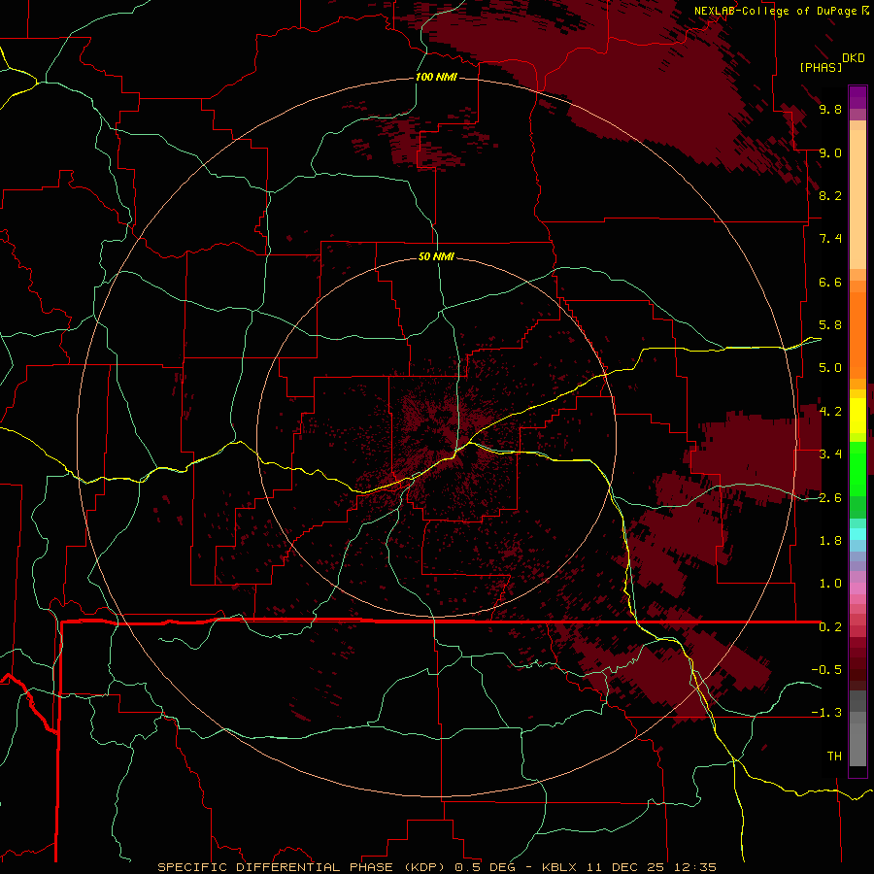This screenshot has width=874, height=874.
Task: Click the 7.4 scale value
Action: (x=830, y=239)
